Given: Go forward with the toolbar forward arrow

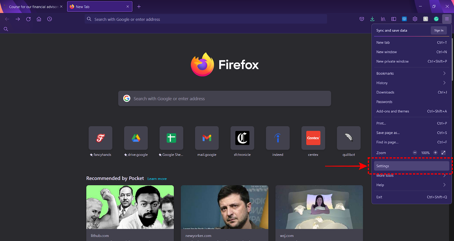Looking at the screenshot, I should pyautogui.click(x=18, y=19).
